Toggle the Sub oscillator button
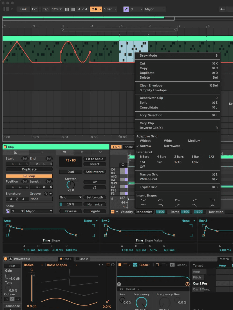This screenshot has height=310, width=233. coord(12,266)
